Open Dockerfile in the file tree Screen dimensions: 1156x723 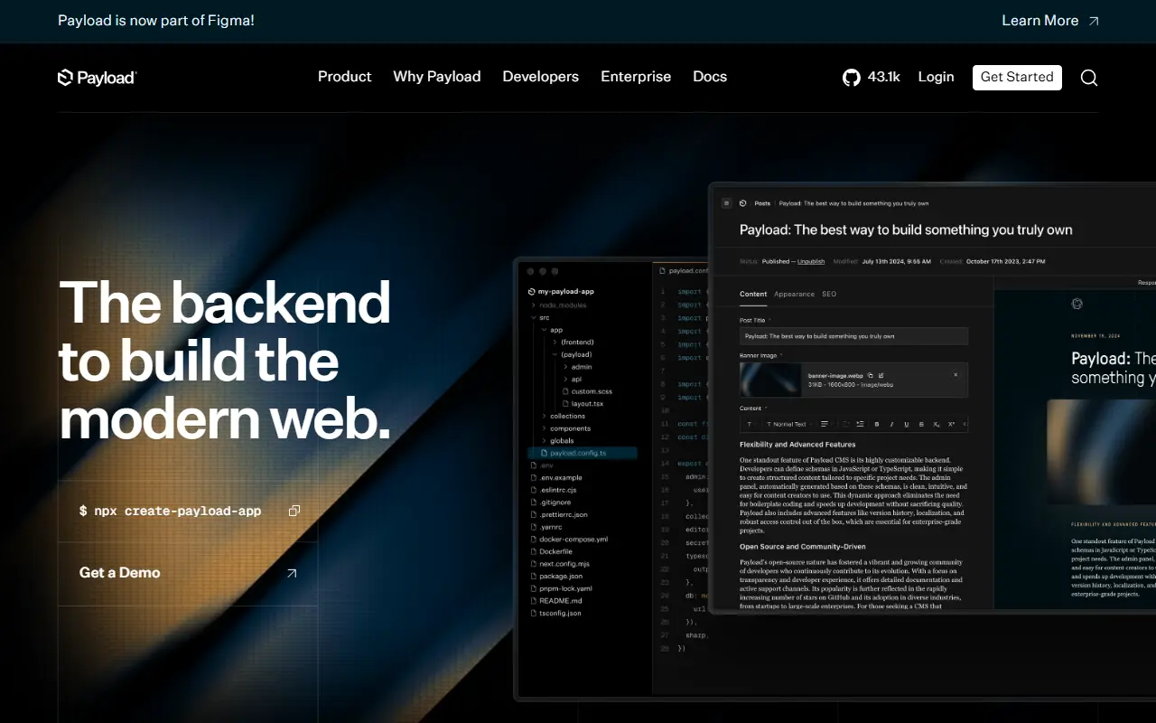pyautogui.click(x=555, y=551)
